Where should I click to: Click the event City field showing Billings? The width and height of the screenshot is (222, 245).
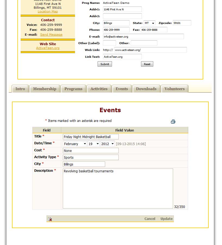pos(84,164)
